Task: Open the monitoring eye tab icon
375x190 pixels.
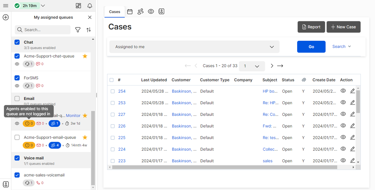Action: pyautogui.click(x=151, y=11)
